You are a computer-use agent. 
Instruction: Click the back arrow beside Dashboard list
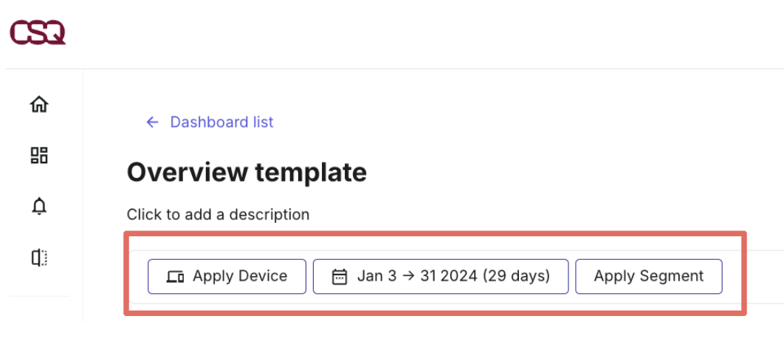click(x=152, y=122)
